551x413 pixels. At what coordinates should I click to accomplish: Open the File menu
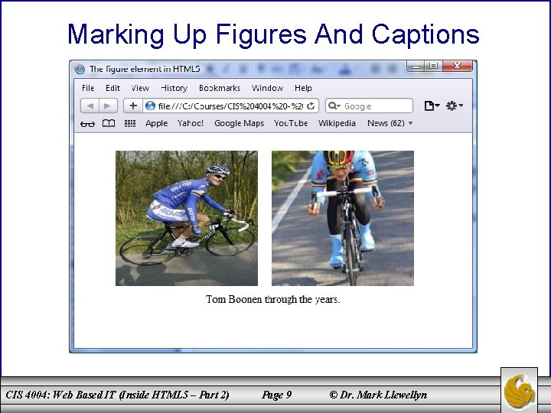[x=88, y=88]
